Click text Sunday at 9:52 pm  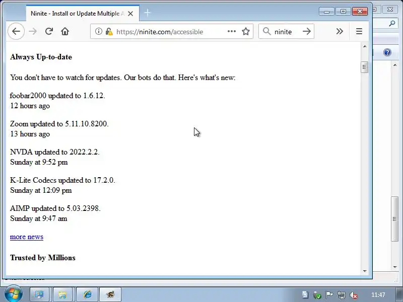pyautogui.click(x=39, y=162)
